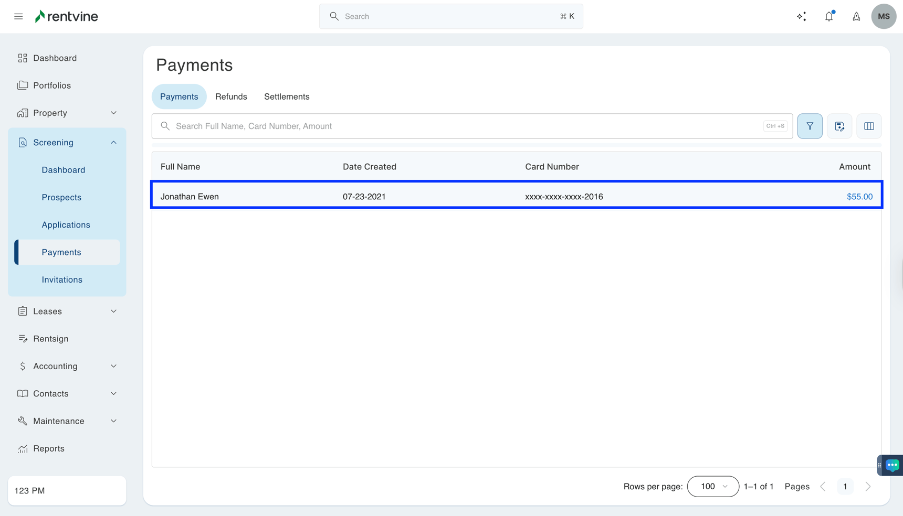This screenshot has height=516, width=903.
Task: Toggle the filter funnel button
Action: point(810,126)
